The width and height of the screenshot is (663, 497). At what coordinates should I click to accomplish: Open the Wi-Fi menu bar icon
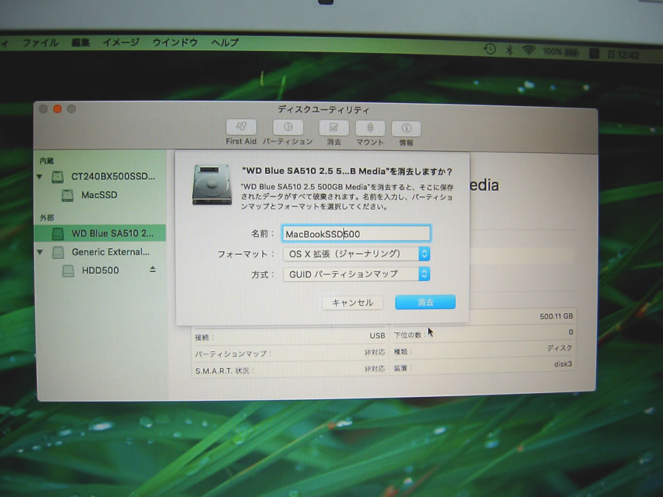528,51
